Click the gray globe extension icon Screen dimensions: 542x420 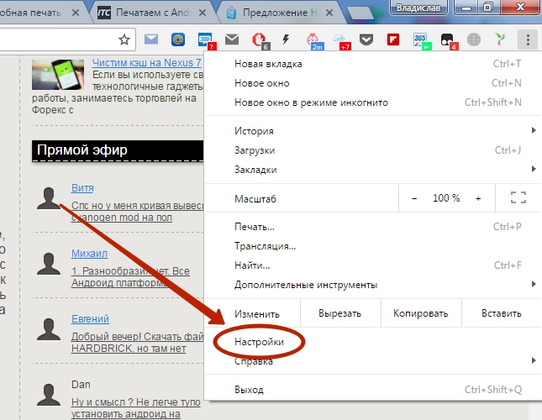click(474, 39)
